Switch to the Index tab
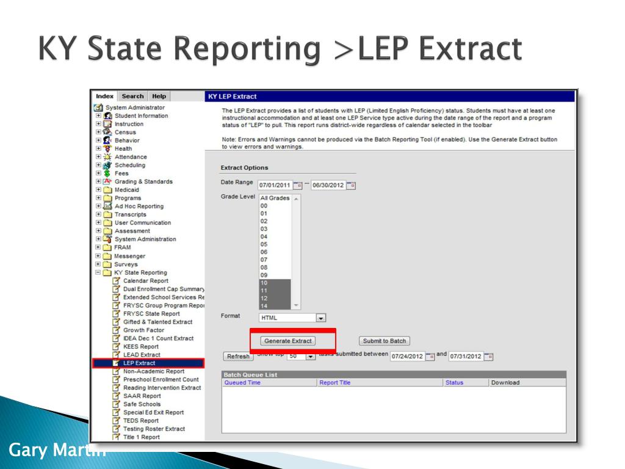625x469 pixels. click(105, 96)
